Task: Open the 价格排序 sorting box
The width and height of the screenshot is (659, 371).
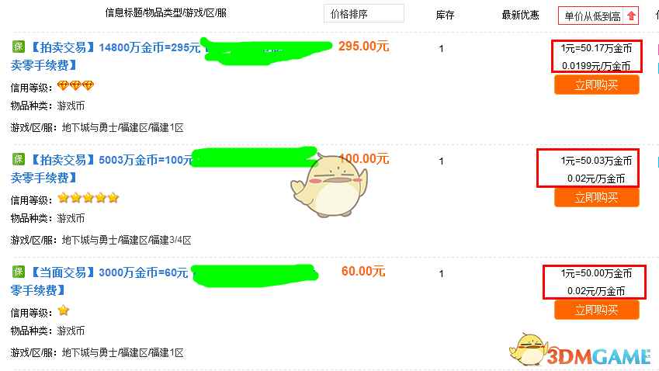Action: pyautogui.click(x=364, y=14)
